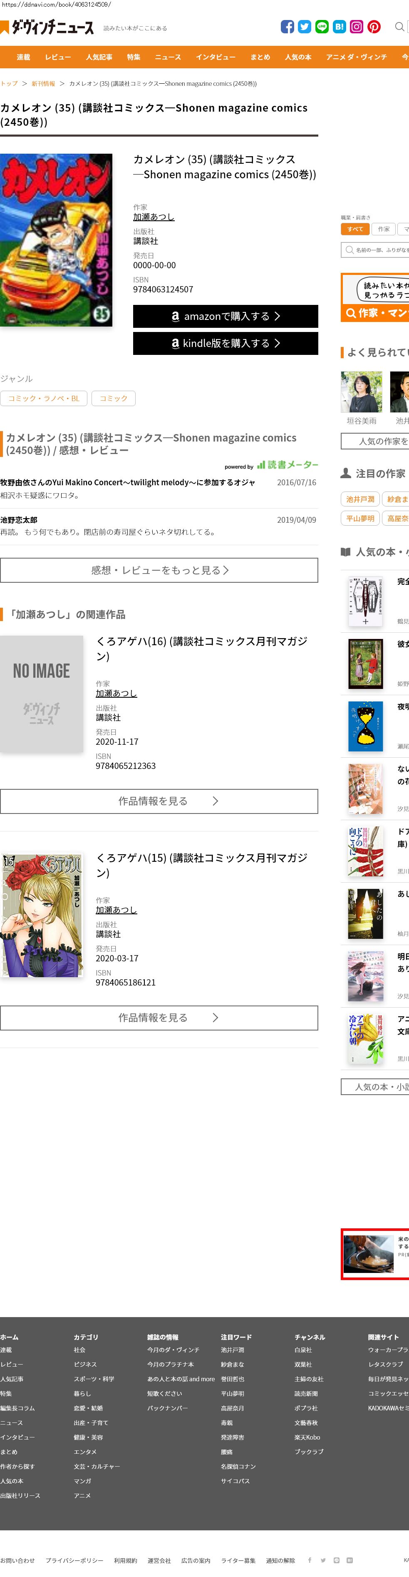
Task: Open the Facebook icon in header
Action: coord(288,26)
